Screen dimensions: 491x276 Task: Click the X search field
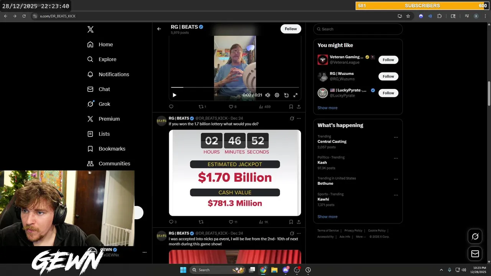coord(358,29)
